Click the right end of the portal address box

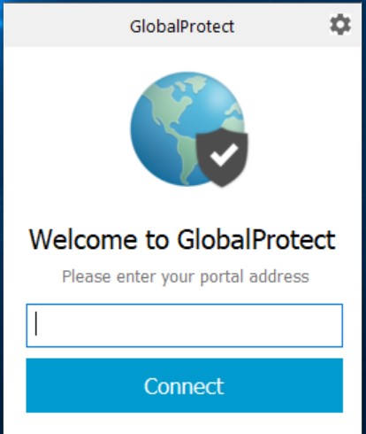pyautogui.click(x=336, y=325)
